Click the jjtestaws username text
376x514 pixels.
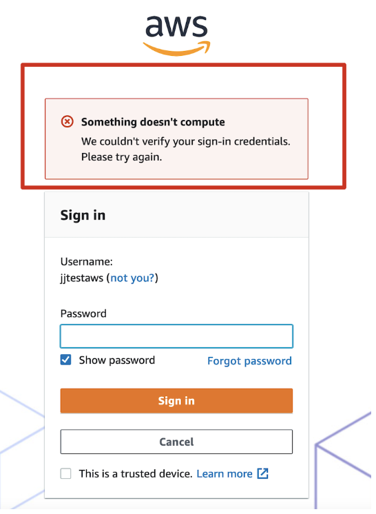81,278
